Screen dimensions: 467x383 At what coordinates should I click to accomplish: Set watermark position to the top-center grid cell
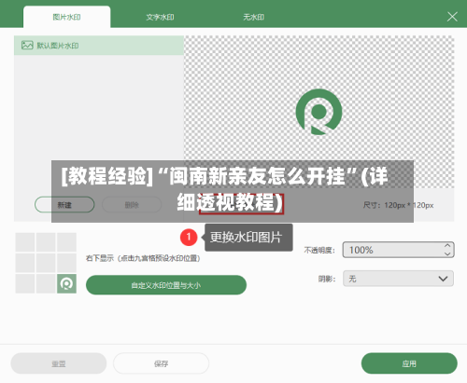point(46,242)
